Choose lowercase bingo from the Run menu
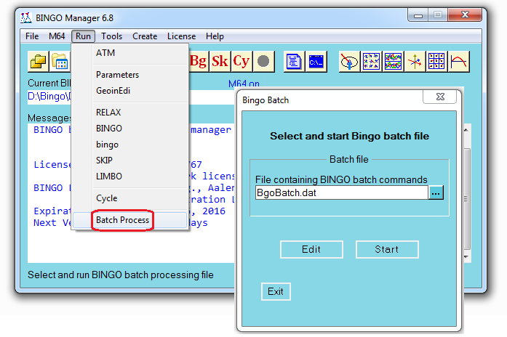 pyautogui.click(x=130, y=145)
